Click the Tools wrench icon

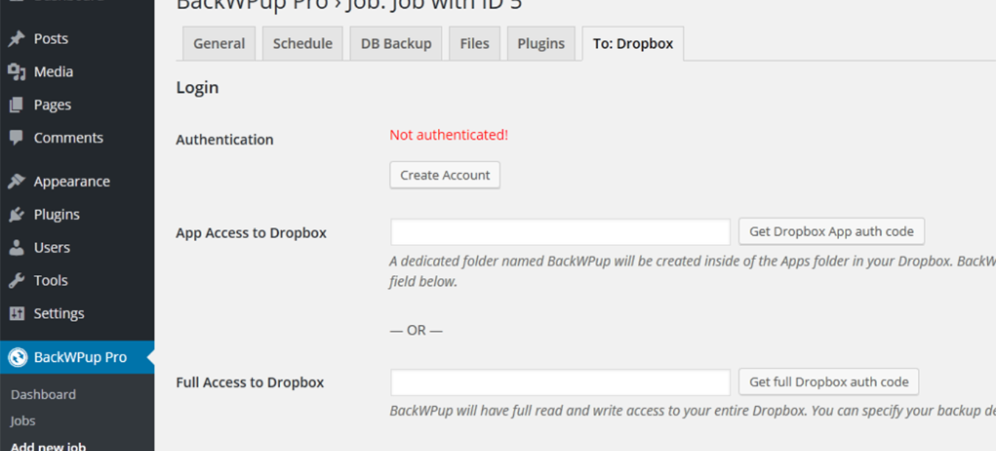click(16, 280)
